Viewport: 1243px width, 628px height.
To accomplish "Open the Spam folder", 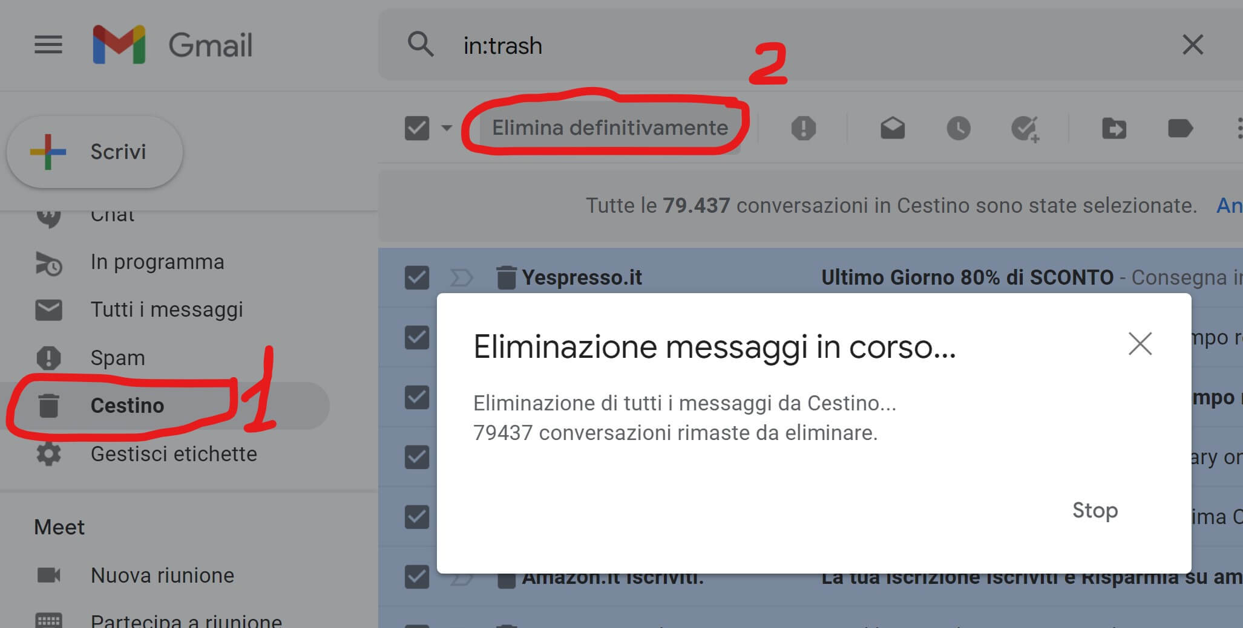I will [117, 358].
